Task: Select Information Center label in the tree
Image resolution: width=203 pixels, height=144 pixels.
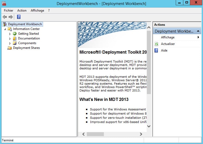Action: coord(26,29)
